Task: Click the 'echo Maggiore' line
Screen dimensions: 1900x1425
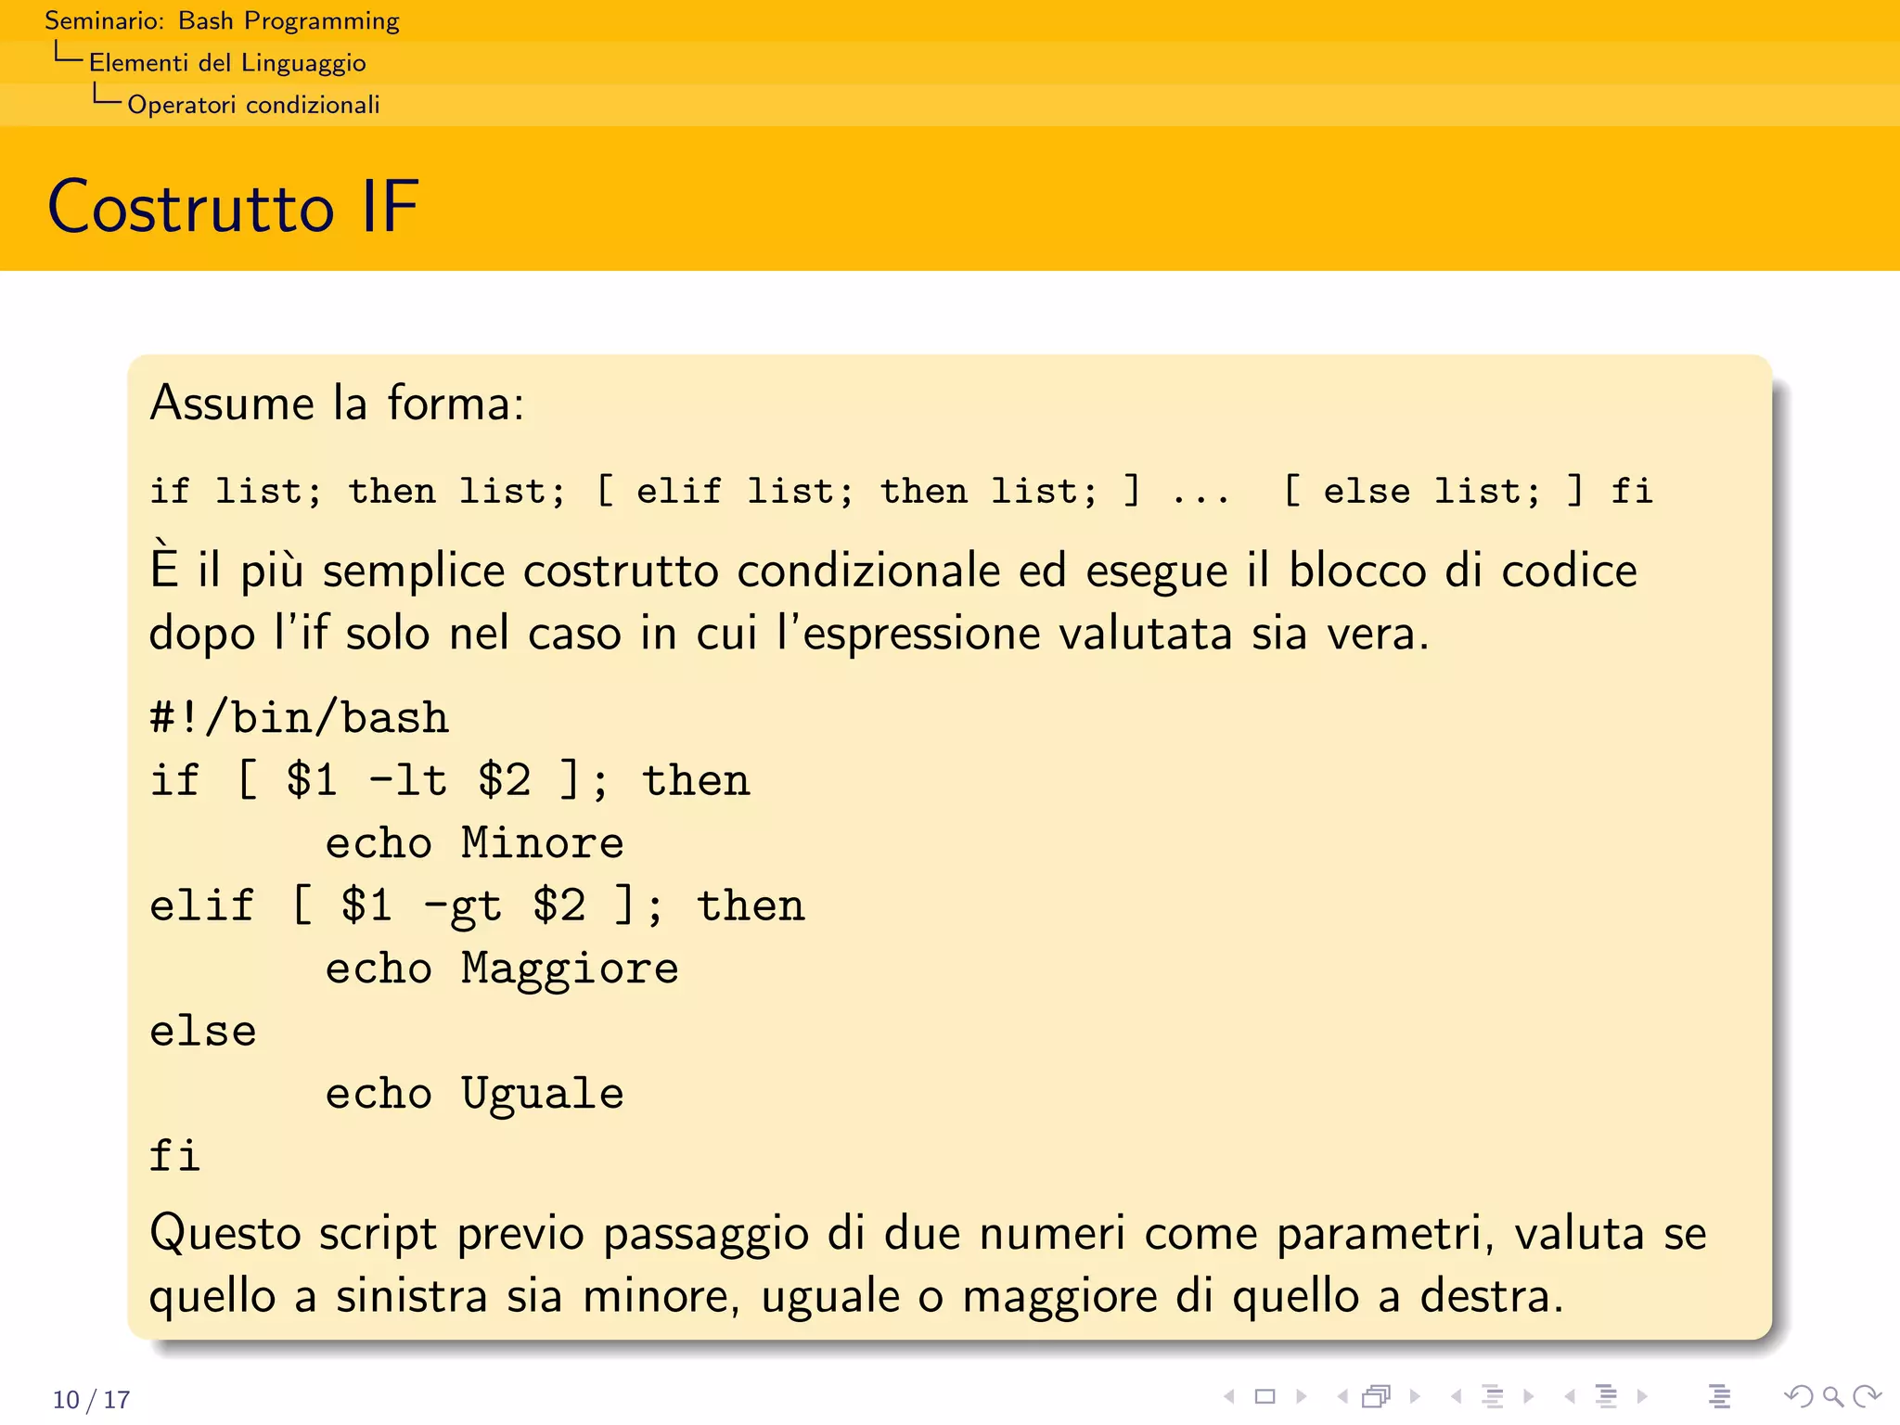Action: [502, 969]
